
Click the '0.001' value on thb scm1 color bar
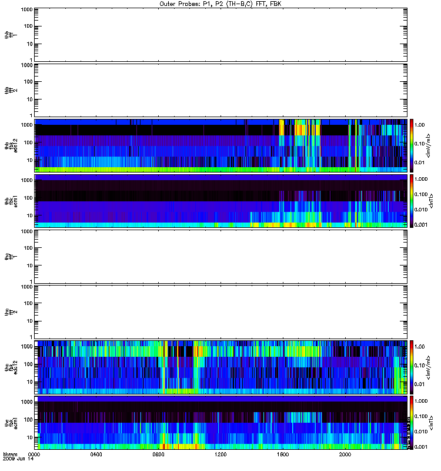coord(421,225)
